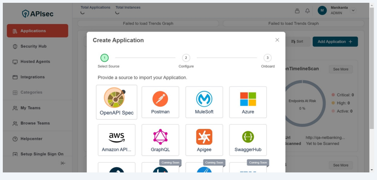
Task: Click the Total Applications label
Action: tap(96, 8)
